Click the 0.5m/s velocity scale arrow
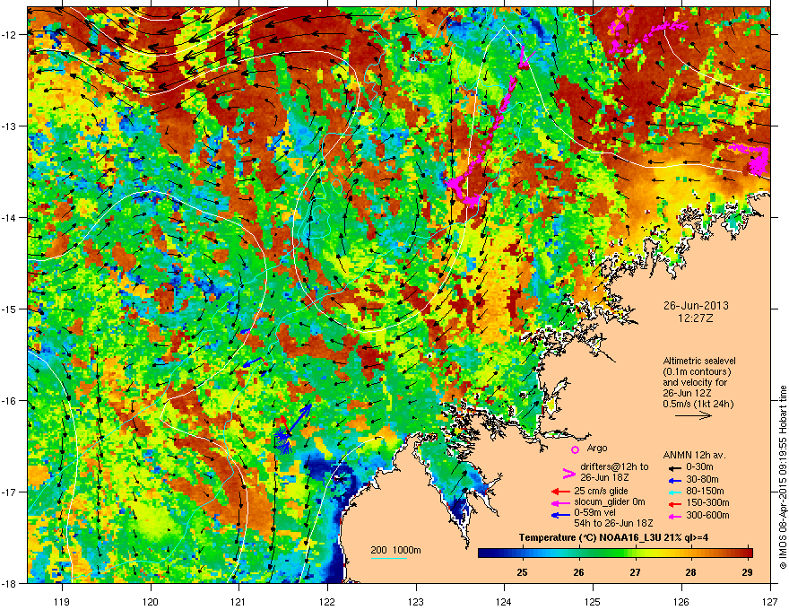 point(693,415)
